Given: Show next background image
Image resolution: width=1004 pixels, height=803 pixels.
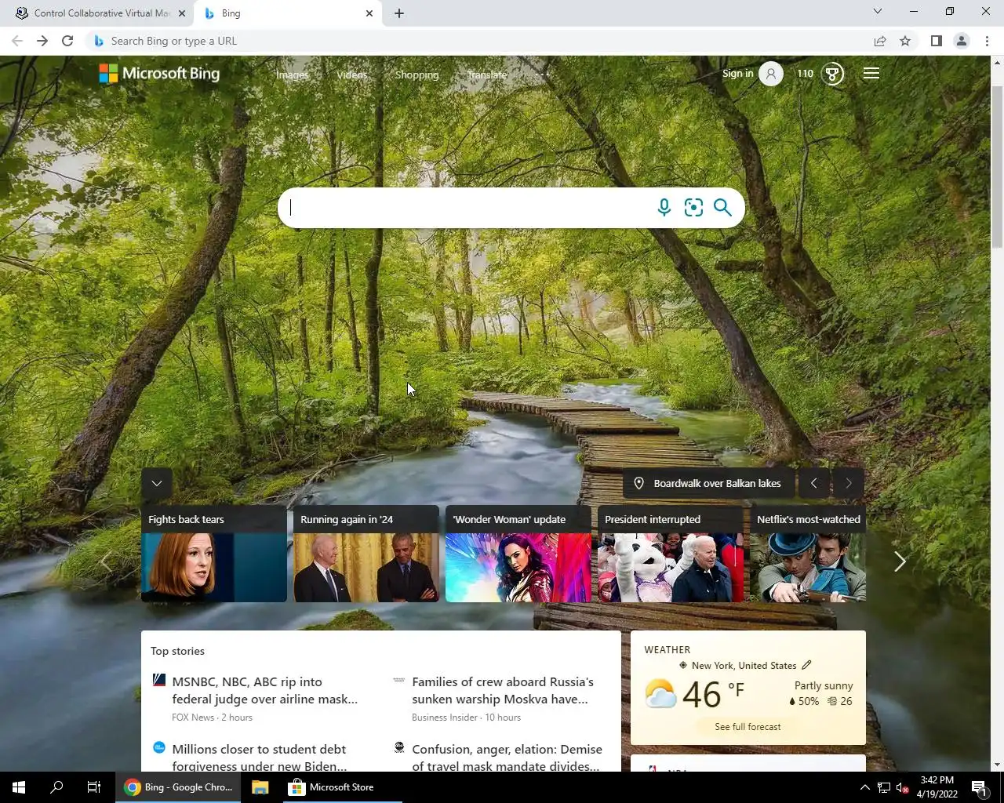Looking at the screenshot, I should 848,483.
